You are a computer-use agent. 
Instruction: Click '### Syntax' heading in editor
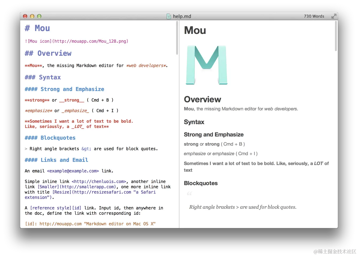click(x=43, y=77)
